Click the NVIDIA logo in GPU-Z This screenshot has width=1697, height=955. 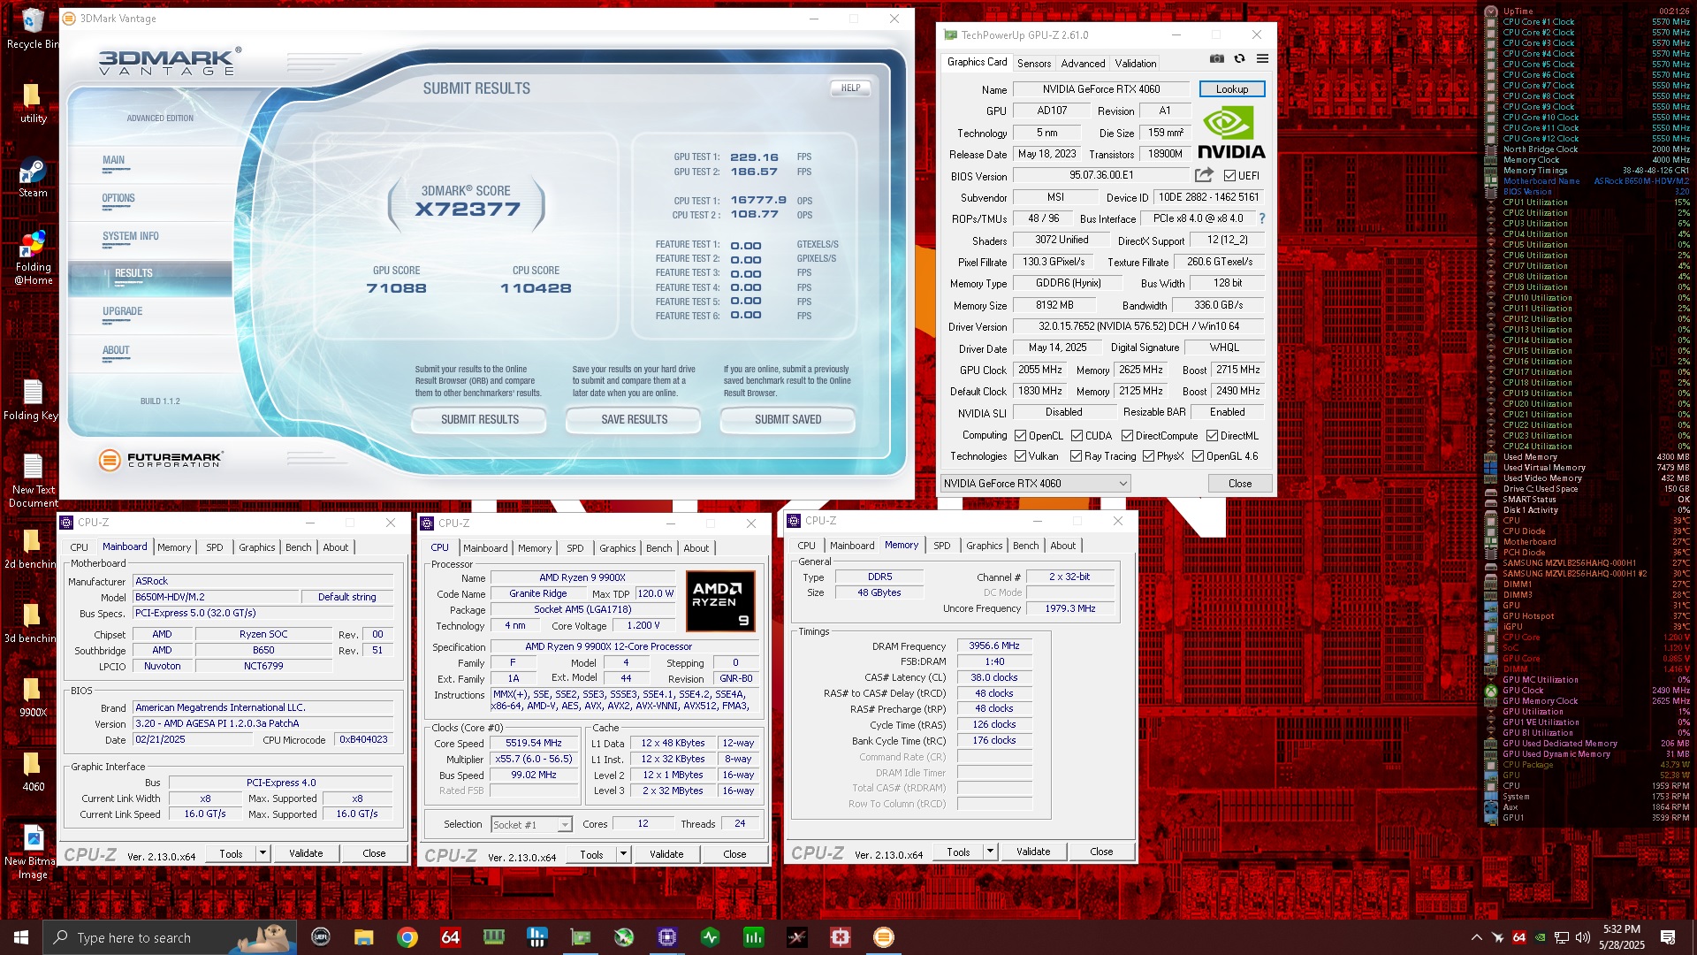[x=1231, y=133]
